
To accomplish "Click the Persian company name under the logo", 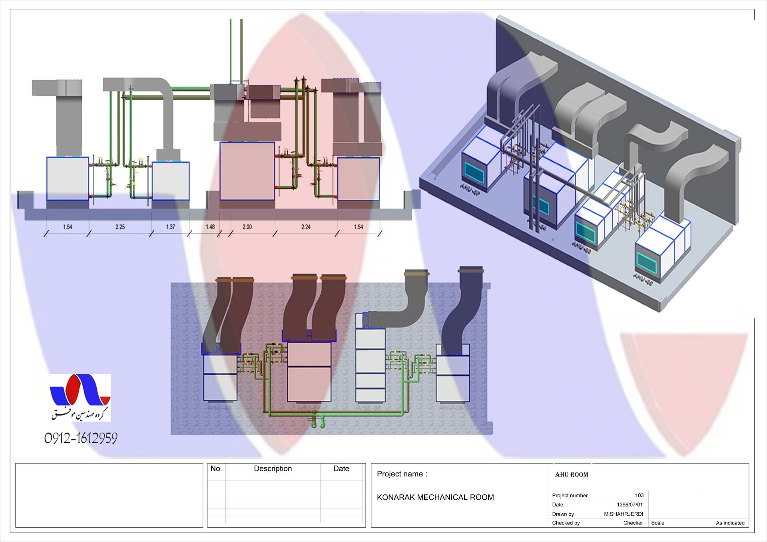I will click(x=80, y=414).
